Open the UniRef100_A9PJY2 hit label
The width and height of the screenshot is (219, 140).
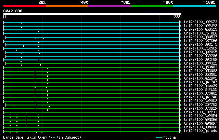201,26
